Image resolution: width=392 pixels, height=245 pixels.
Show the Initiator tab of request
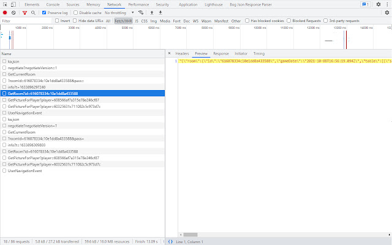click(x=241, y=53)
